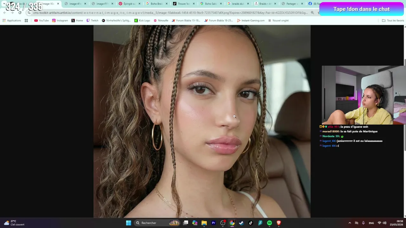The width and height of the screenshot is (406, 228).
Task: Open the volume speaker icon
Action: [384, 223]
